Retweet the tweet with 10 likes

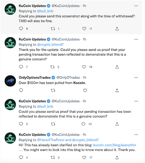pos(53,124)
